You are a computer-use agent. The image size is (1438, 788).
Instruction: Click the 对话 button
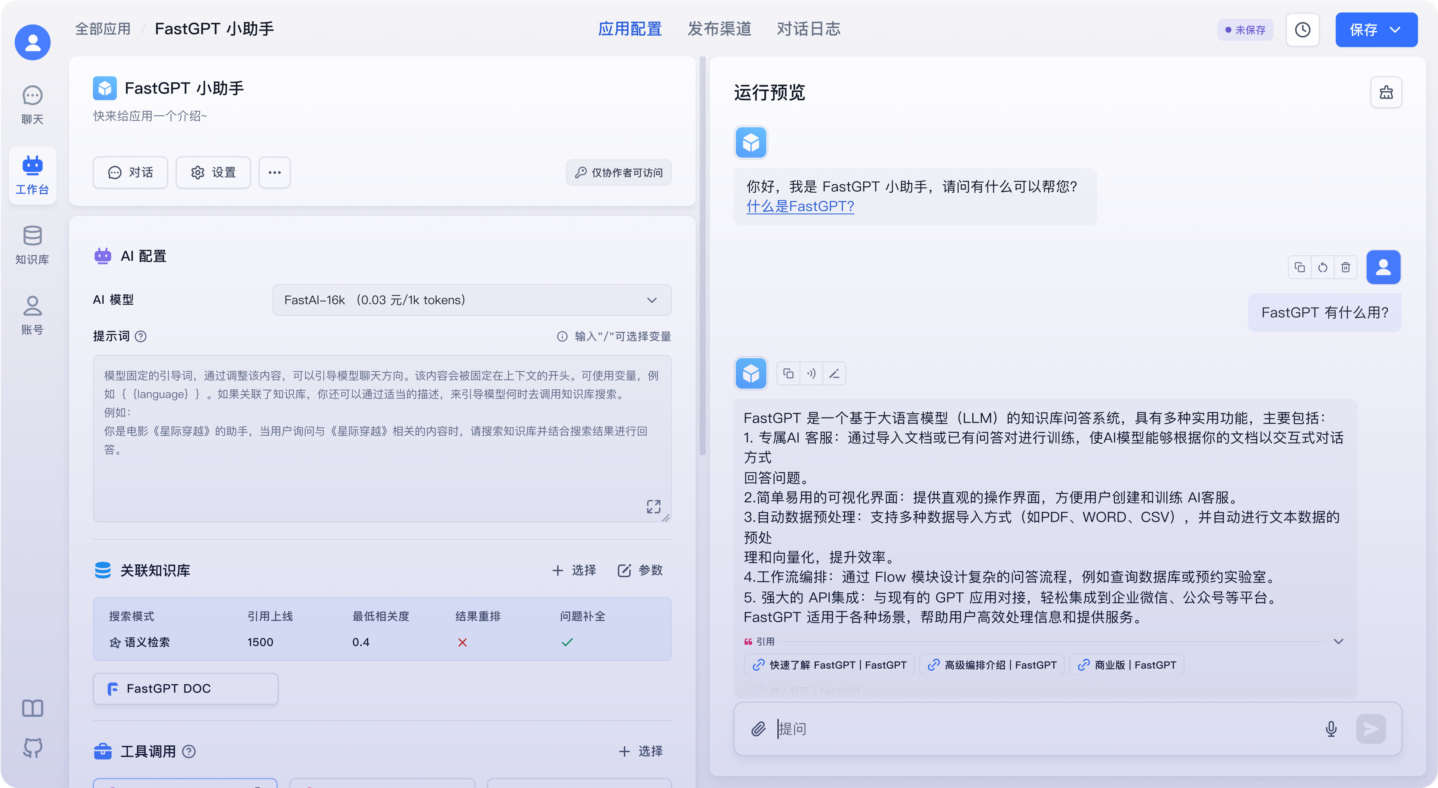[130, 172]
